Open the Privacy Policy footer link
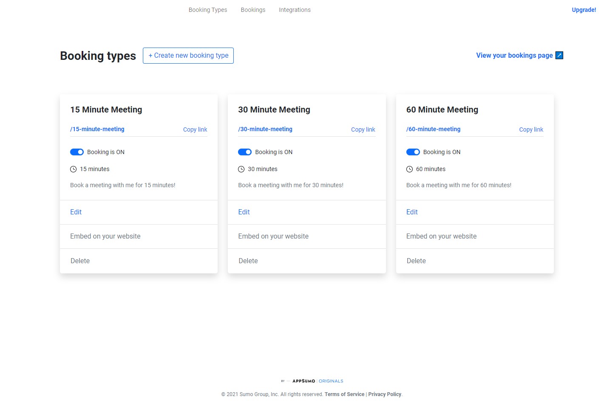 point(385,394)
